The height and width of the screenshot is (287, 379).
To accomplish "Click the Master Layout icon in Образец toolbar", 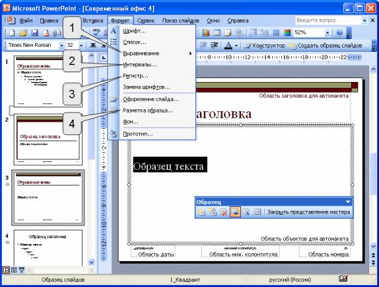I will [257, 212].
